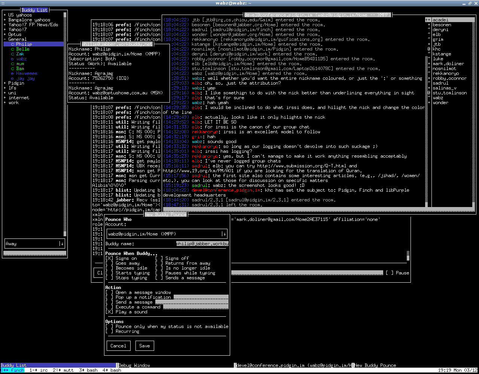Screen dimensions: 479x374
Task: Uncheck the Signs on pounce option
Action: click(109, 258)
